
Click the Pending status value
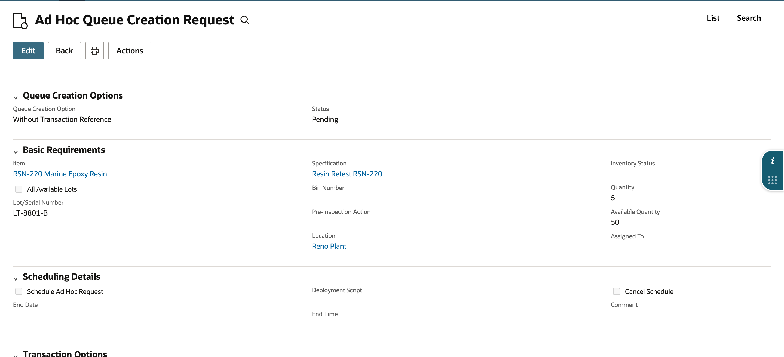(x=325, y=119)
